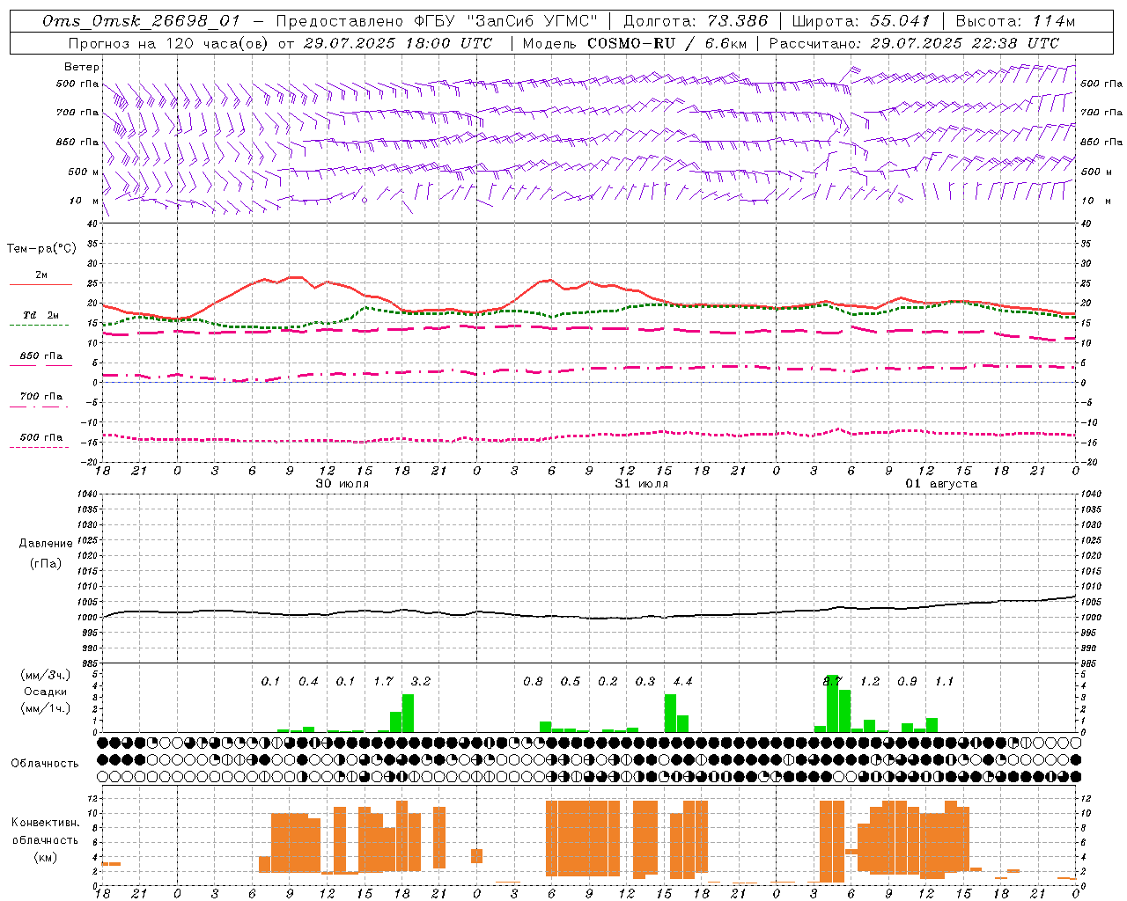1127x901 pixels.
Task: Click the 01 августа date label
Action: click(941, 484)
